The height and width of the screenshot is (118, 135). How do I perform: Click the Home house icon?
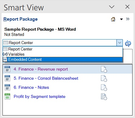113,19
